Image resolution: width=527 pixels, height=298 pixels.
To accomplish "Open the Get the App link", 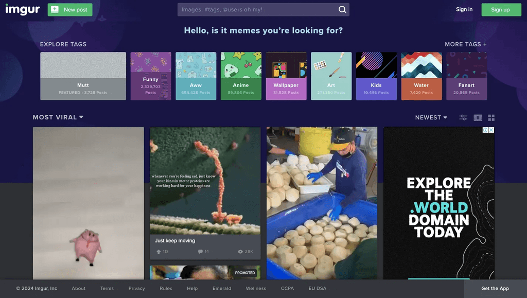I will click(x=495, y=288).
